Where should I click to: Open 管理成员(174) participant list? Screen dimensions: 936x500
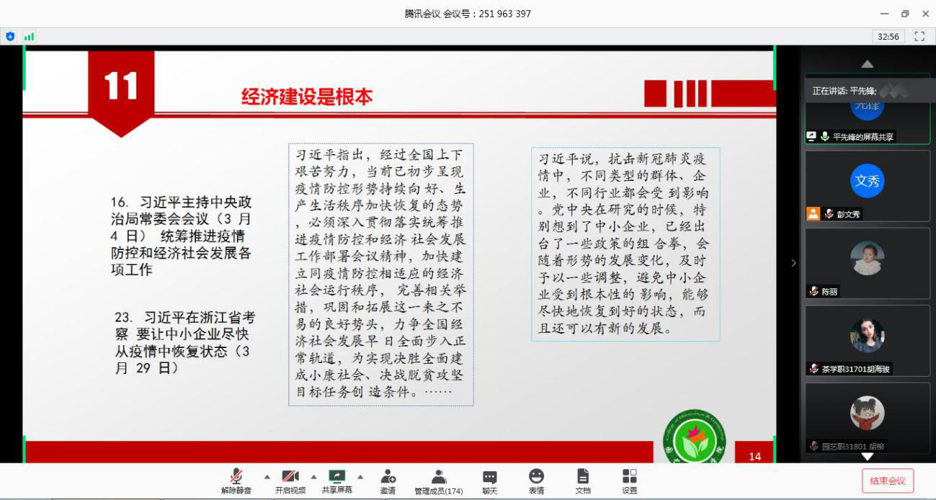tap(438, 481)
